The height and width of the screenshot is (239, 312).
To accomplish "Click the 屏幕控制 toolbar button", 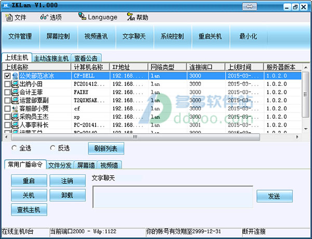I will [x=58, y=36].
